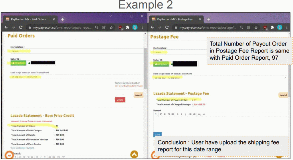Go back in Postage Fee window
Screen dimensions: 293x160
click(152, 27)
